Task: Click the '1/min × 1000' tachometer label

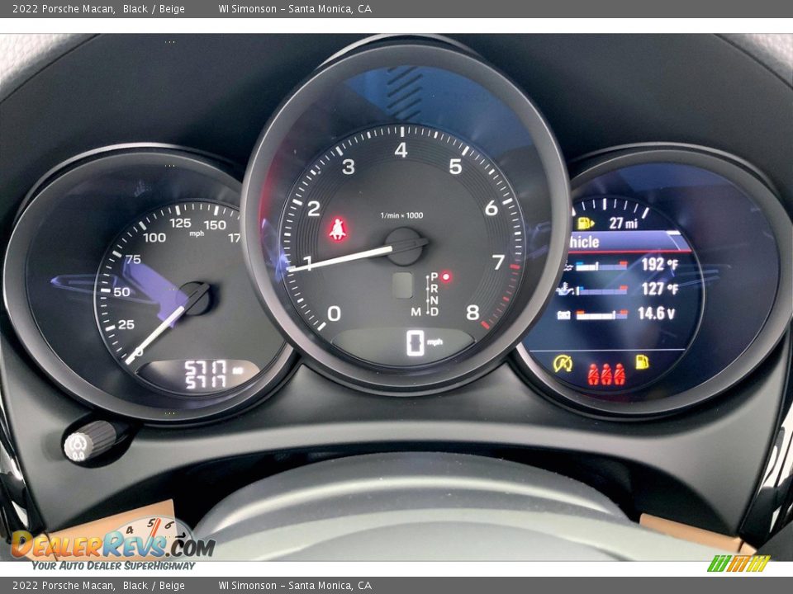Action: [401, 215]
